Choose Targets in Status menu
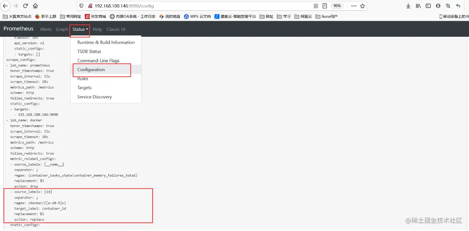Screen dimensions: 469x231 click(x=106, y=88)
